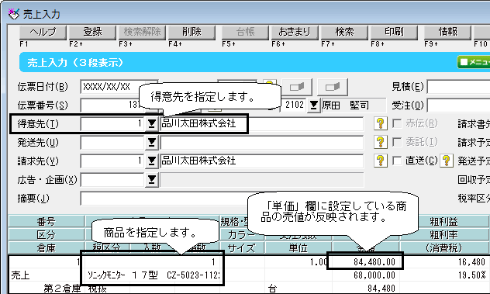Screen dimensions: 490x294
Task: Click the help icon beside 委託 checkbox
Action: pos(381,142)
